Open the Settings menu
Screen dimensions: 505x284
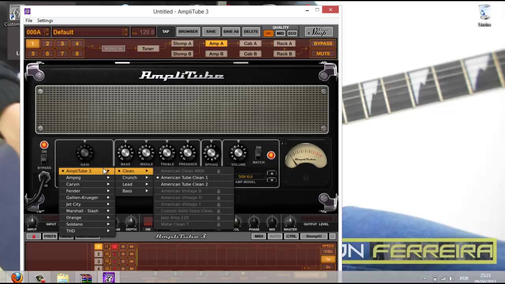coord(45,21)
